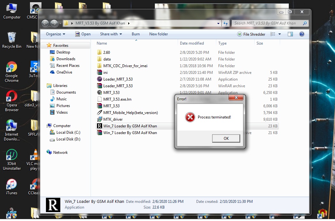Viewport: 335px width, 221px height.
Task: Open recent locations dropdown next to arrows
Action: (61, 23)
